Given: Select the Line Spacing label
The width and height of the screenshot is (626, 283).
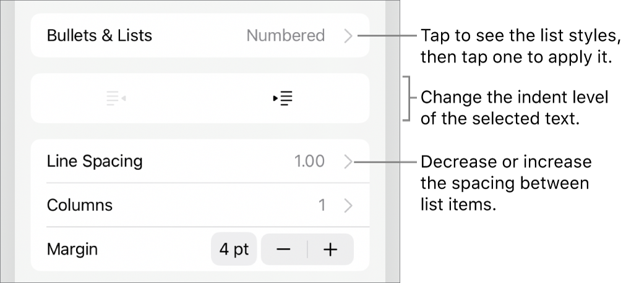Looking at the screenshot, I should (95, 162).
